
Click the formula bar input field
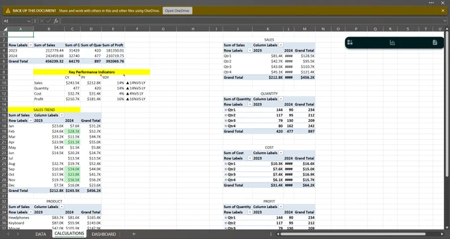click(251, 21)
